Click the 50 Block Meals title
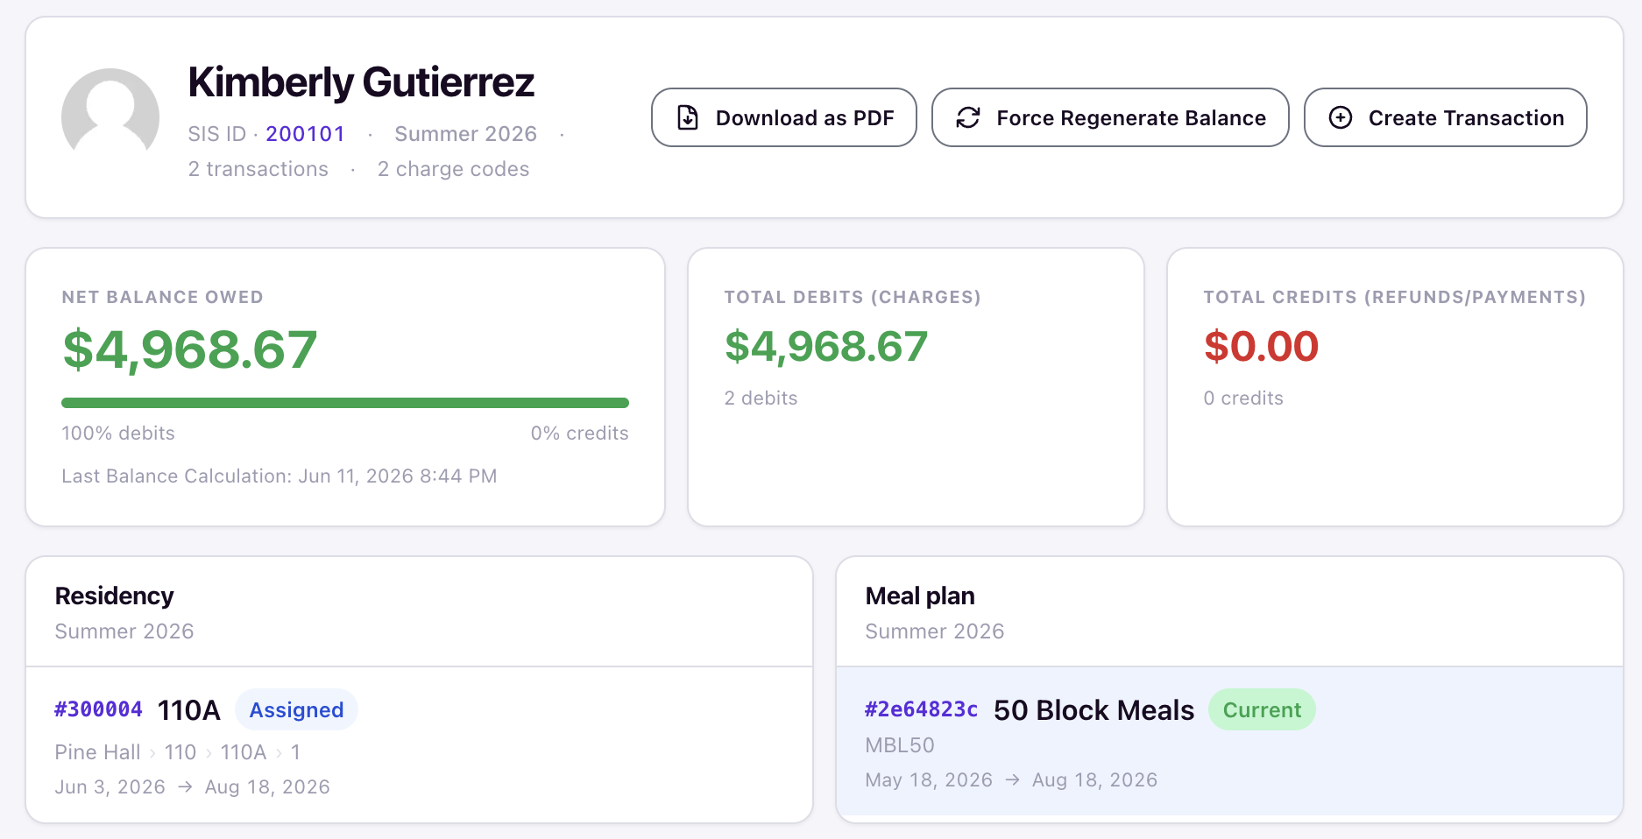The image size is (1642, 839). pos(1093,710)
